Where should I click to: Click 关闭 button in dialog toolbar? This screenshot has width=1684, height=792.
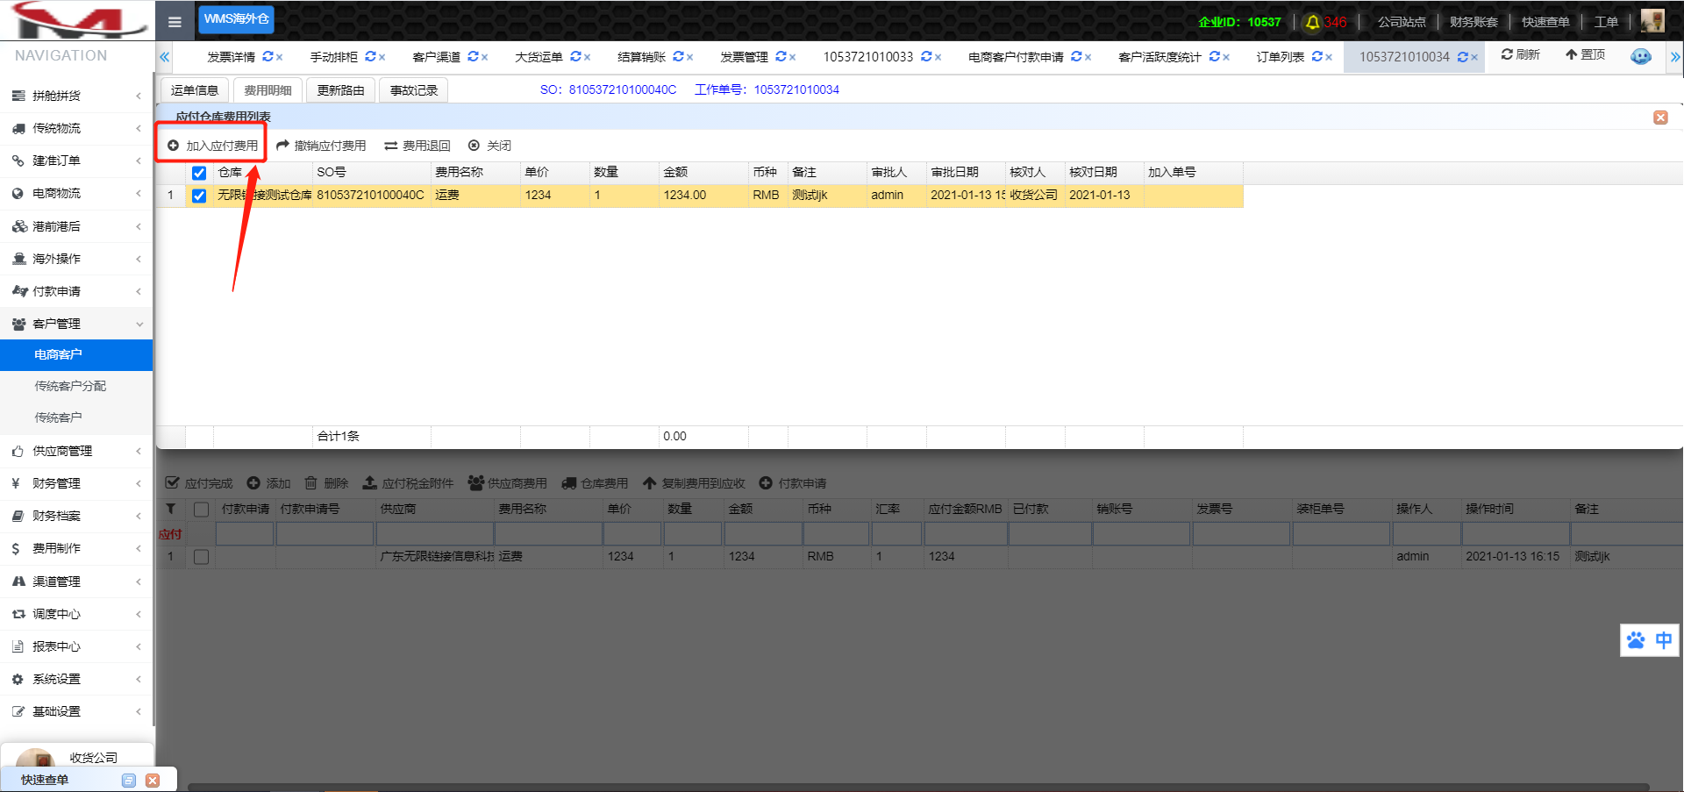click(x=489, y=146)
